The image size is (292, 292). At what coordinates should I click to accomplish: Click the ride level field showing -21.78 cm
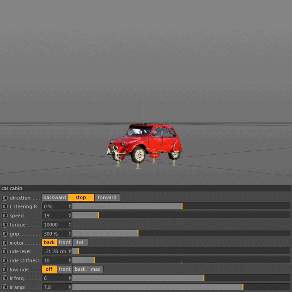[57, 251]
